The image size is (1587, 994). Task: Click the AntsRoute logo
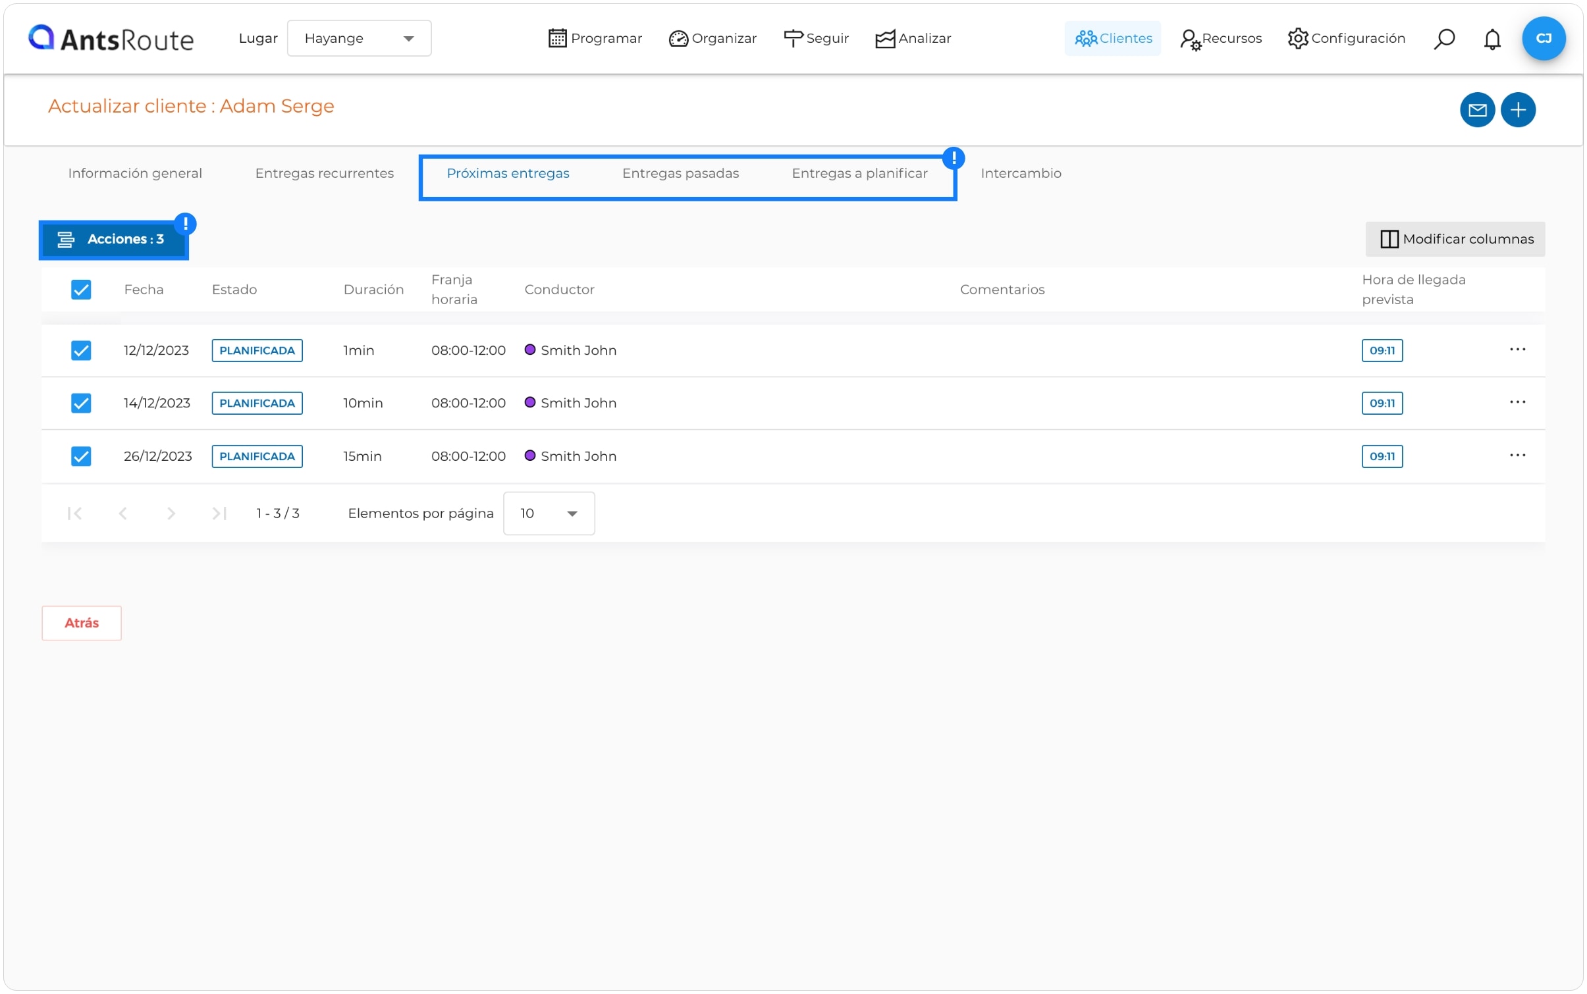tap(111, 38)
